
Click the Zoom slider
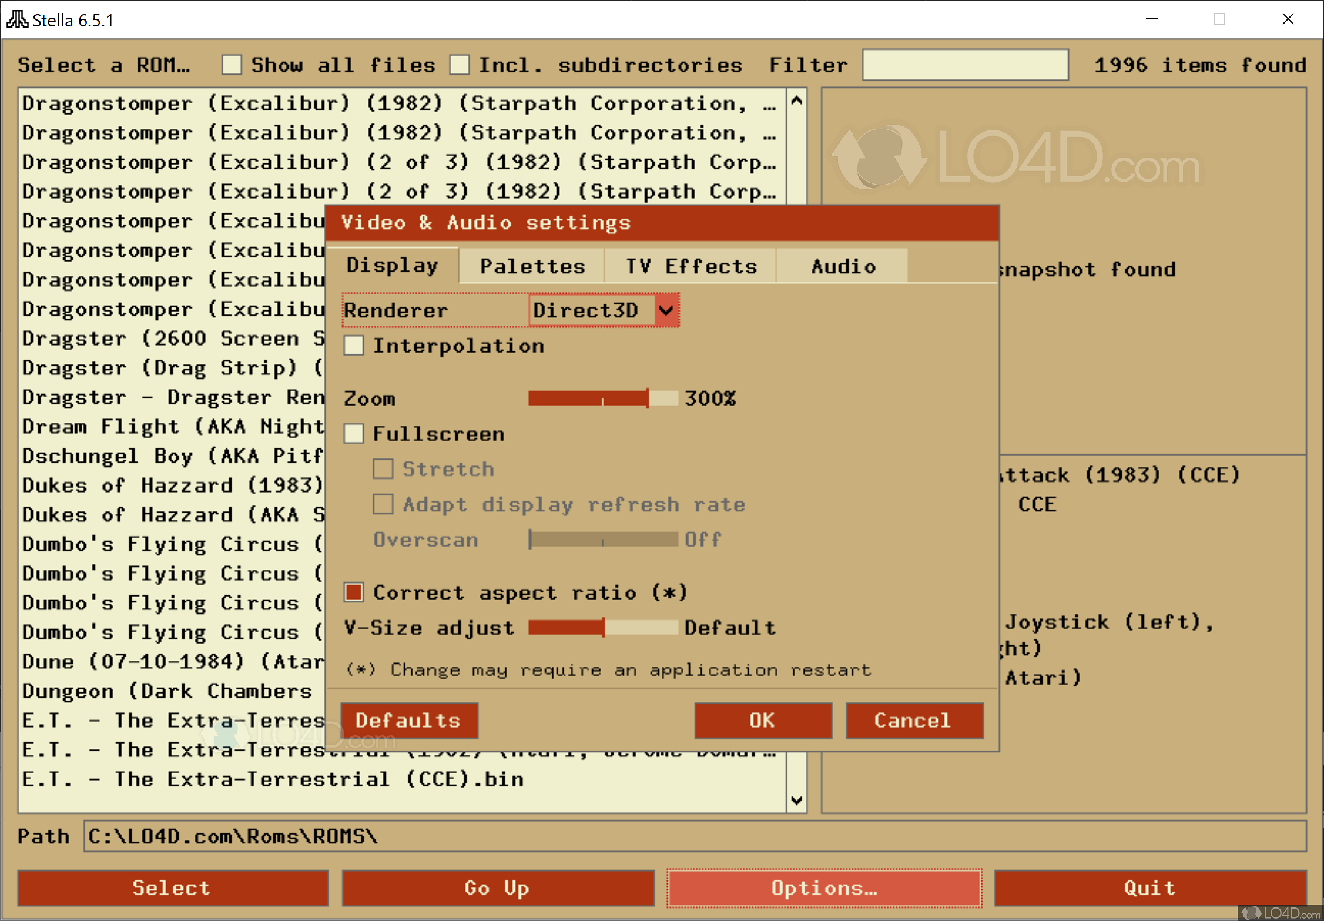point(602,398)
